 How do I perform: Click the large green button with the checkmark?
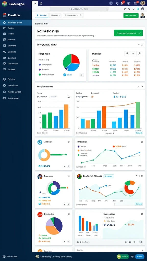click(128, 33)
